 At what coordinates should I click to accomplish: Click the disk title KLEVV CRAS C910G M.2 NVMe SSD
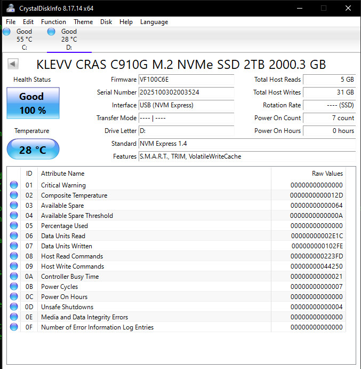pyautogui.click(x=181, y=65)
